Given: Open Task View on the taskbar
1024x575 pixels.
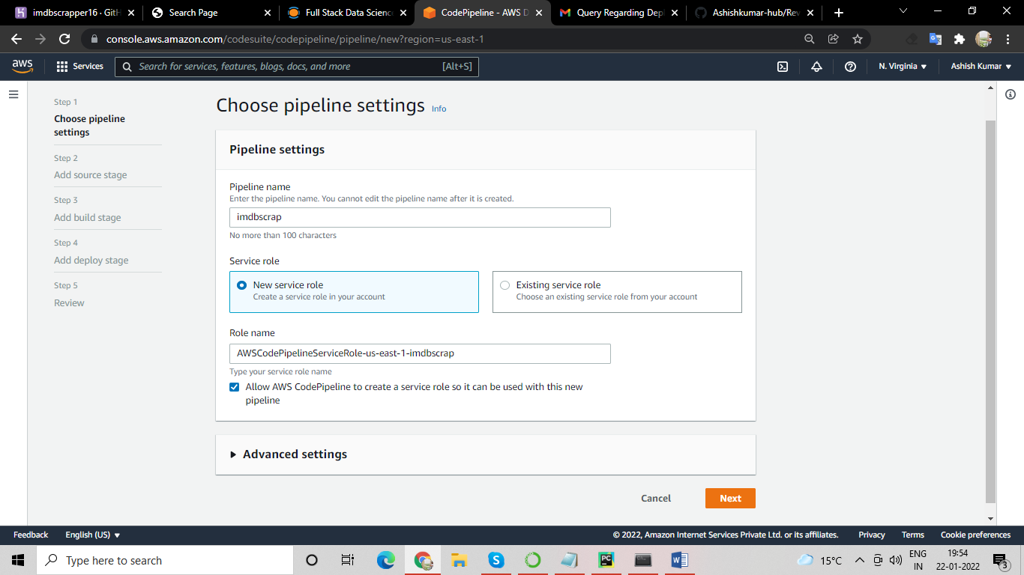Looking at the screenshot, I should click(348, 560).
